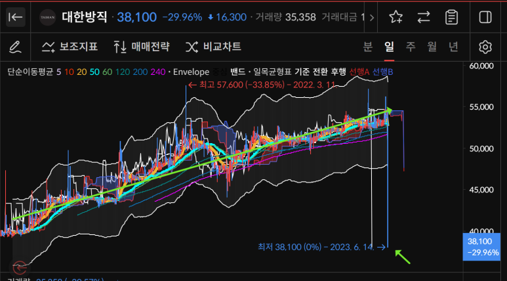
Task: Open 매매전략 trading strategy menu
Action: 142,47
